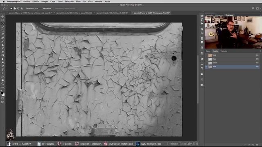Change the screen mode icon
This screenshot has width=262, height=147.
[2, 102]
